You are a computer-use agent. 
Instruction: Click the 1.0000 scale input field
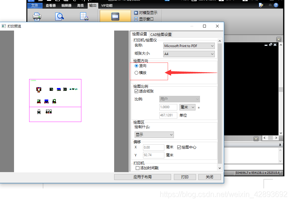click(x=168, y=107)
